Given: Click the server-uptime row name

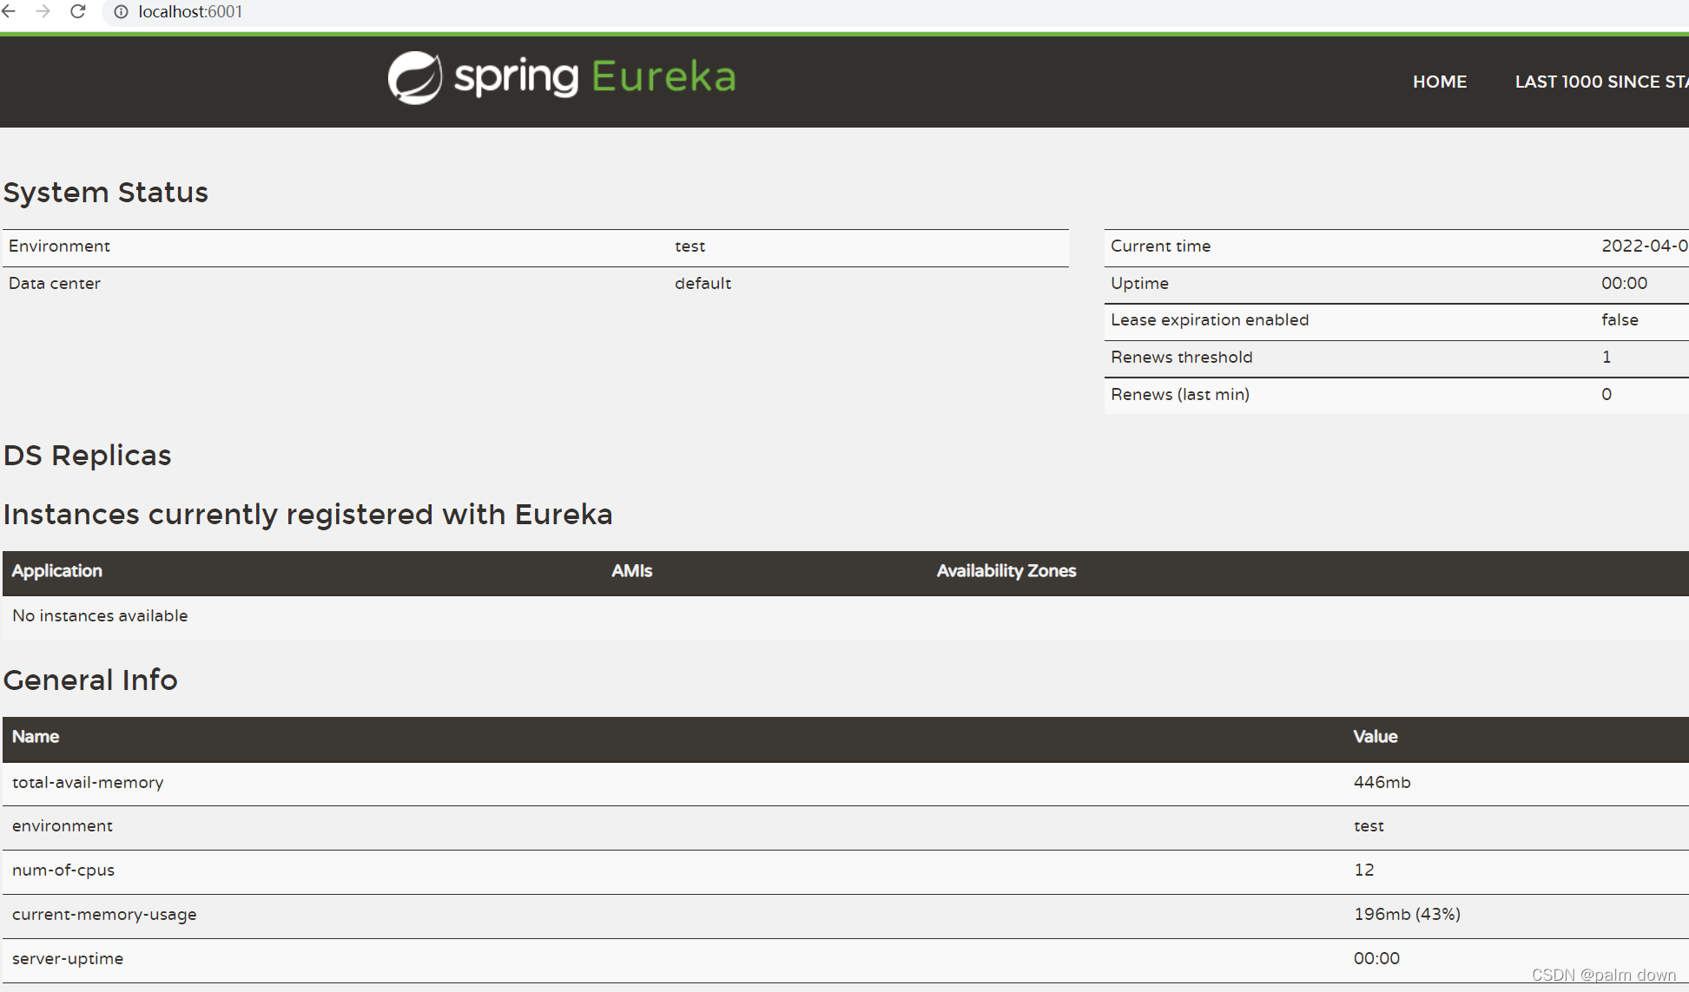Looking at the screenshot, I should [68, 959].
